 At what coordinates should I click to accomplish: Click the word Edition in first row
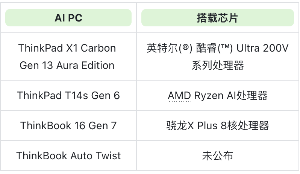point(98,66)
